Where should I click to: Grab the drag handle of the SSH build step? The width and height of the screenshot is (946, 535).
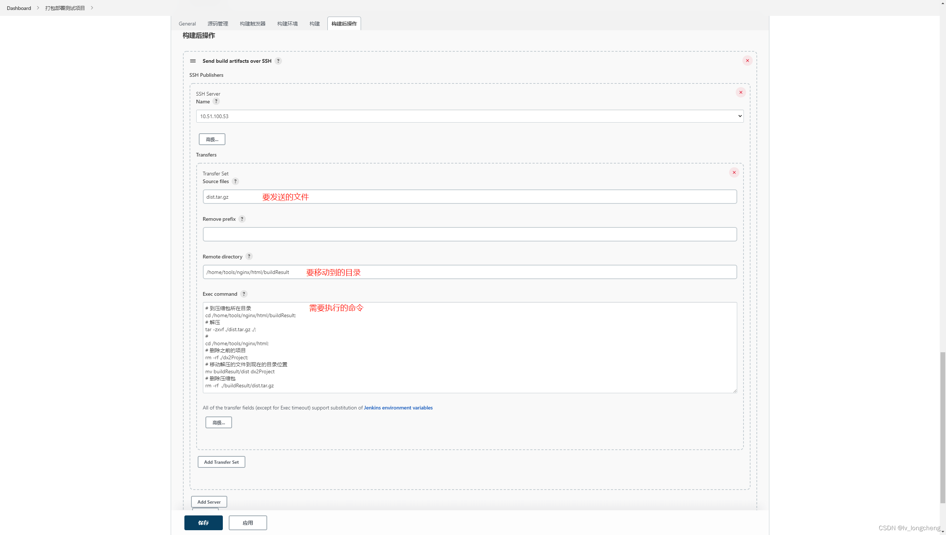click(193, 61)
